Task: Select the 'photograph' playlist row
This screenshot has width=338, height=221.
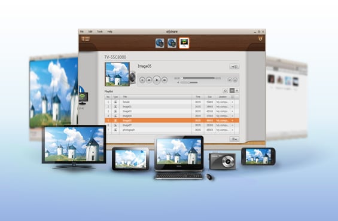Action: pyautogui.click(x=172, y=130)
